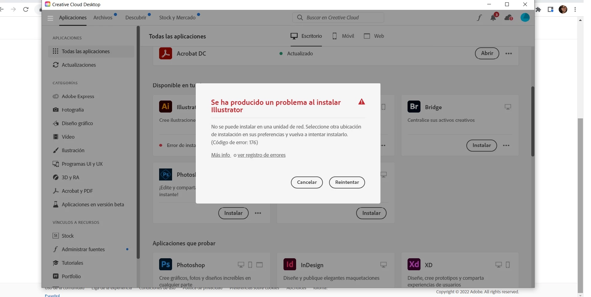Open the notifications bell icon
The image size is (591, 297).
[x=493, y=18]
